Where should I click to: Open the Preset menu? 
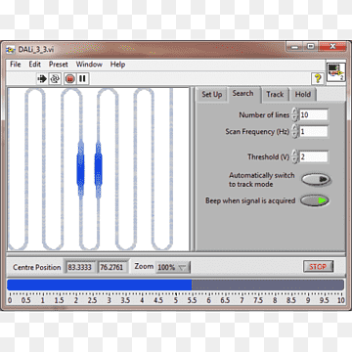point(59,65)
